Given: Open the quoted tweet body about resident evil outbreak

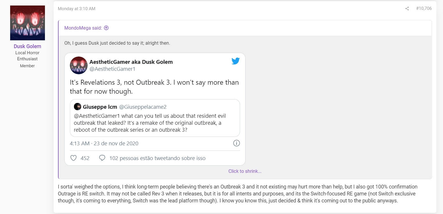Looking at the screenshot, I should point(150,123).
